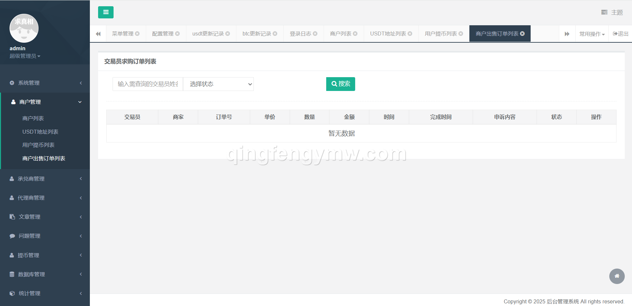Viewport: 632px width, 306px height.
Task: Close the 登录日志 tab
Action: pos(315,33)
